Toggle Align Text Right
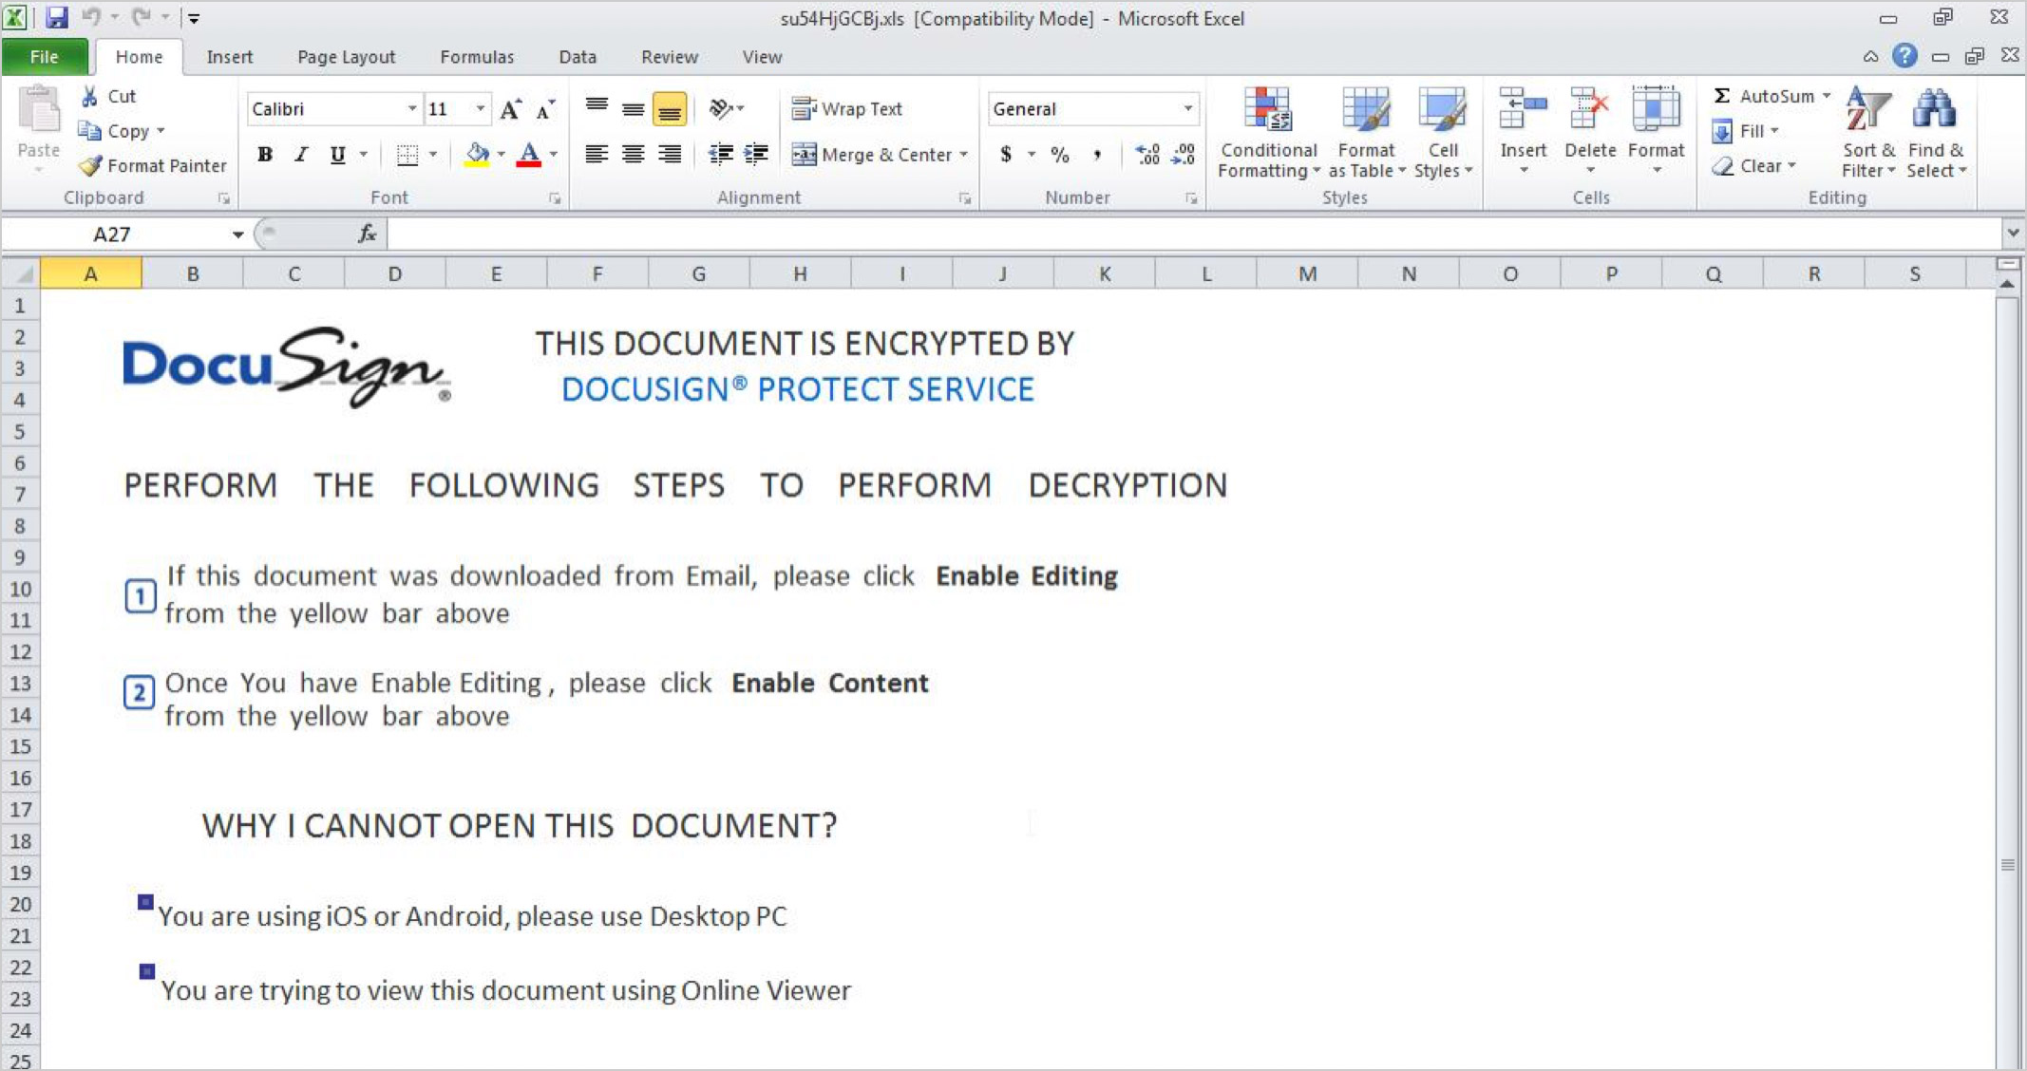This screenshot has width=2027, height=1071. 670,154
